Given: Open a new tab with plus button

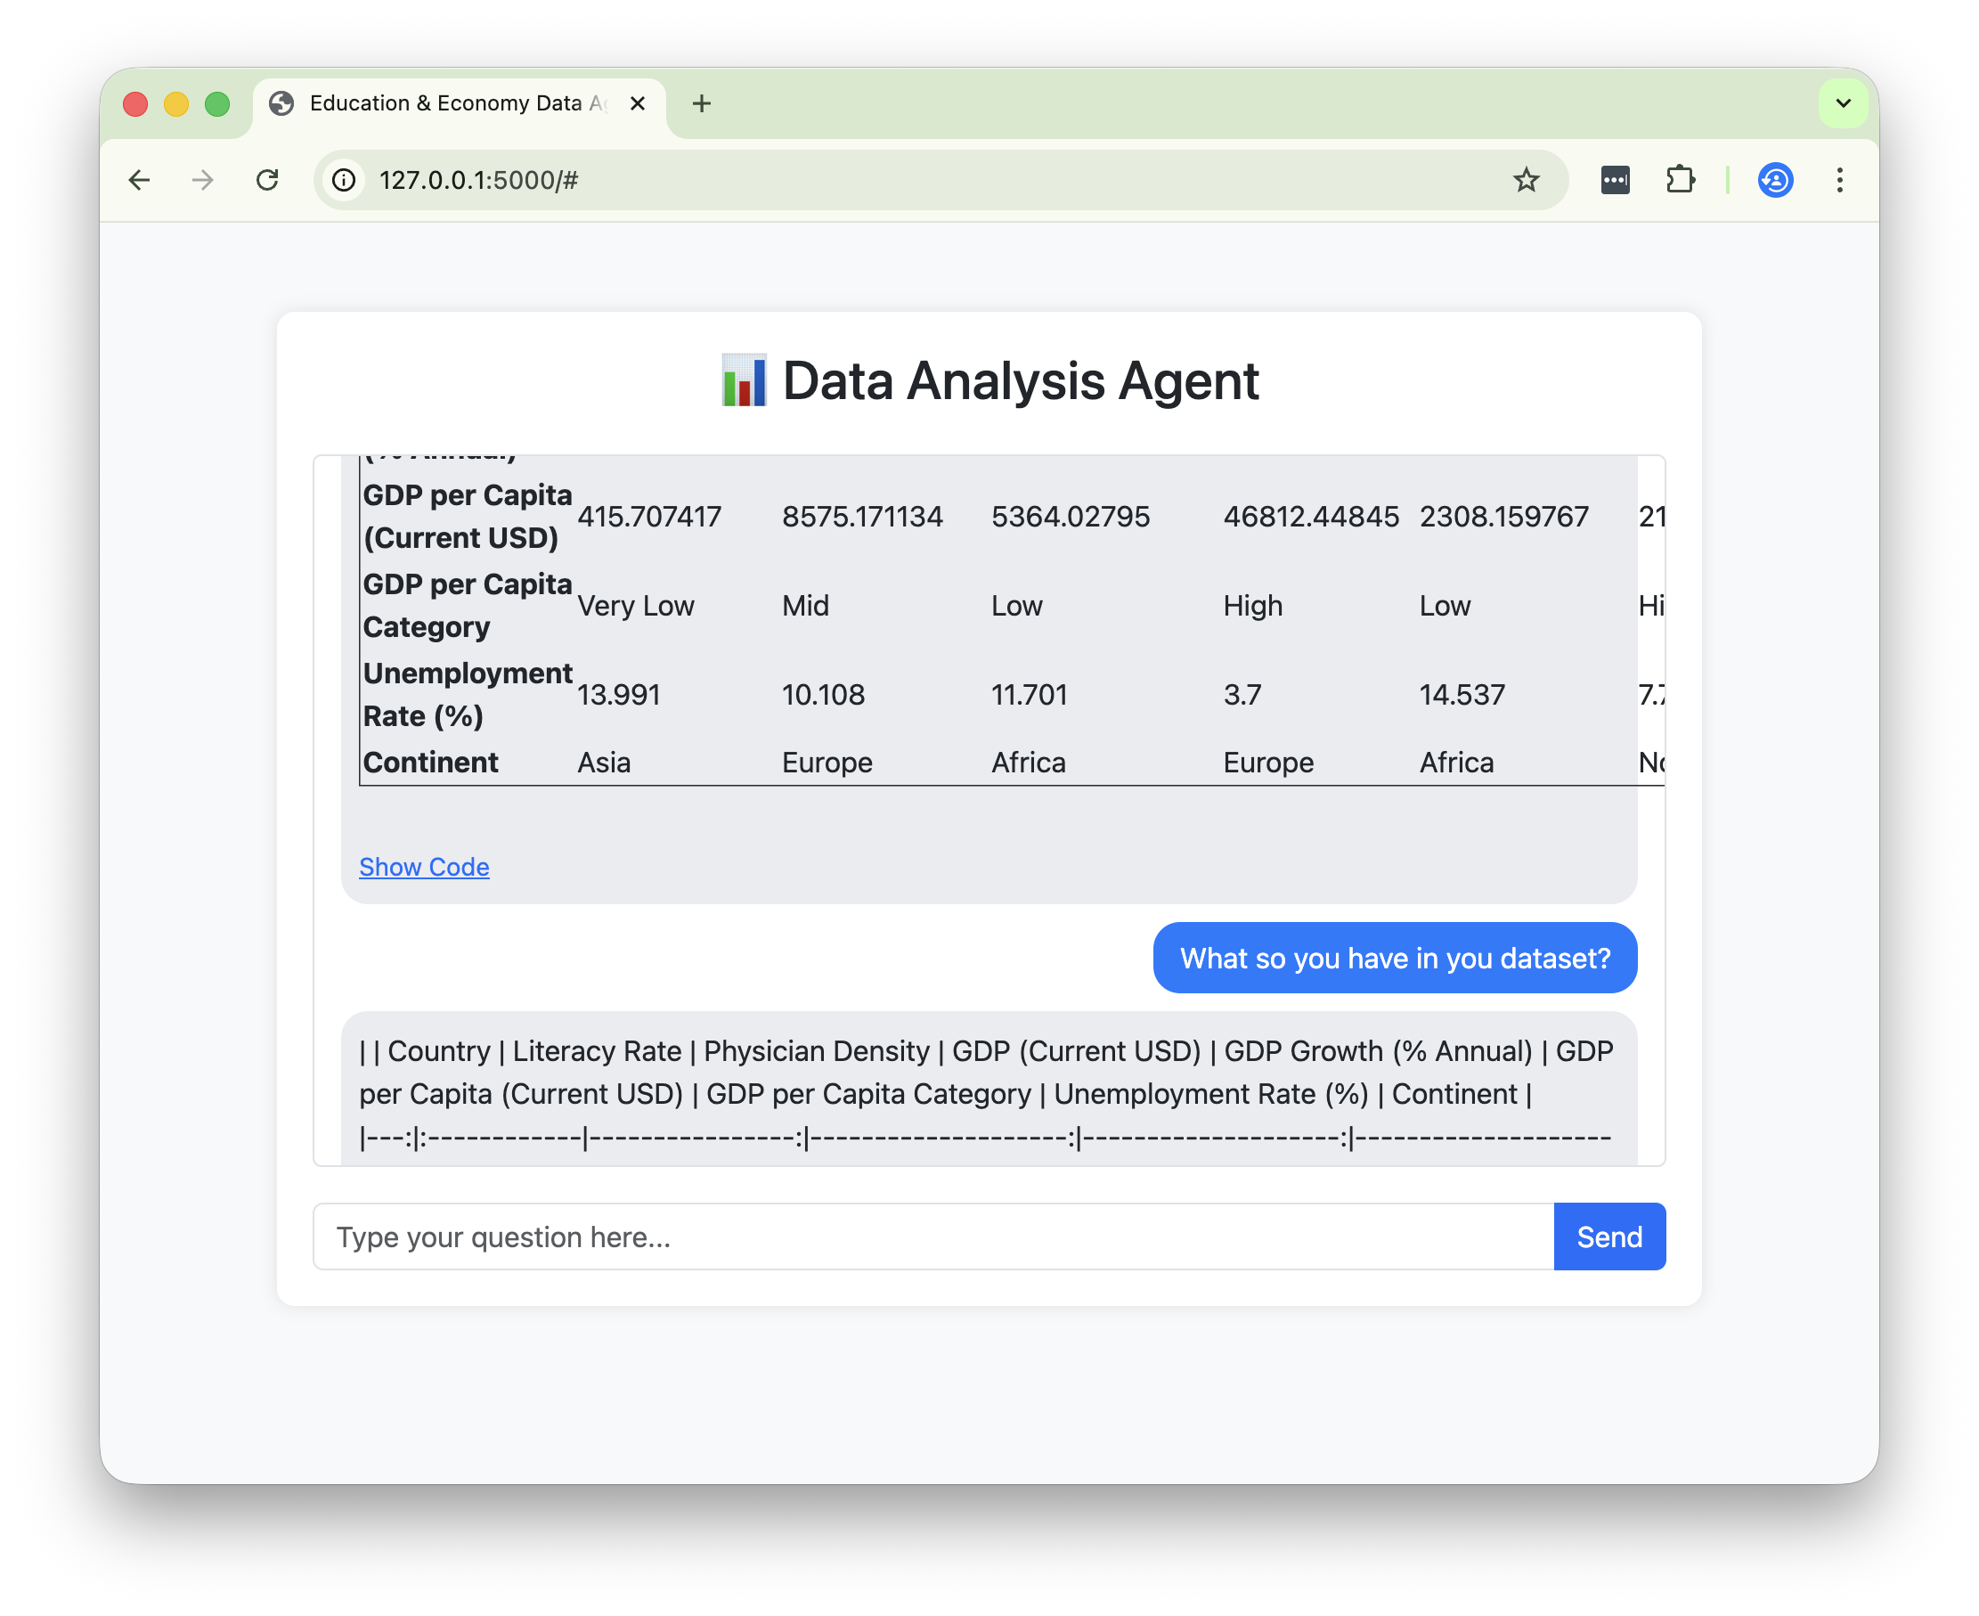Looking at the screenshot, I should (702, 103).
